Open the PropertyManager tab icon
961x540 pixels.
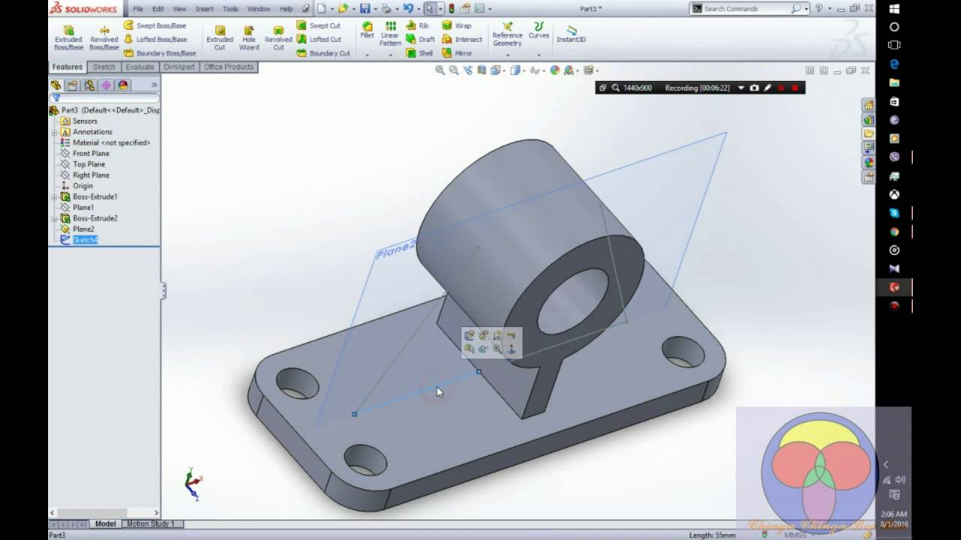point(73,85)
